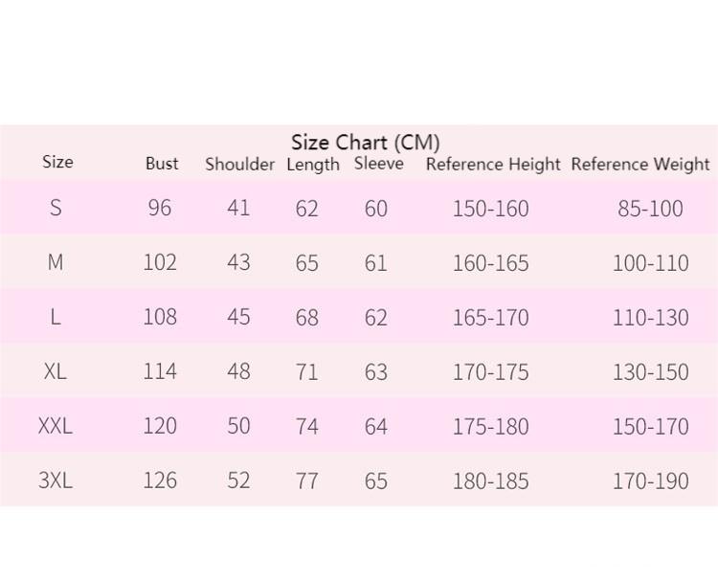Select the Reference Weight column header
Image resolution: width=718 pixels, height=581 pixels.
pyautogui.click(x=640, y=165)
